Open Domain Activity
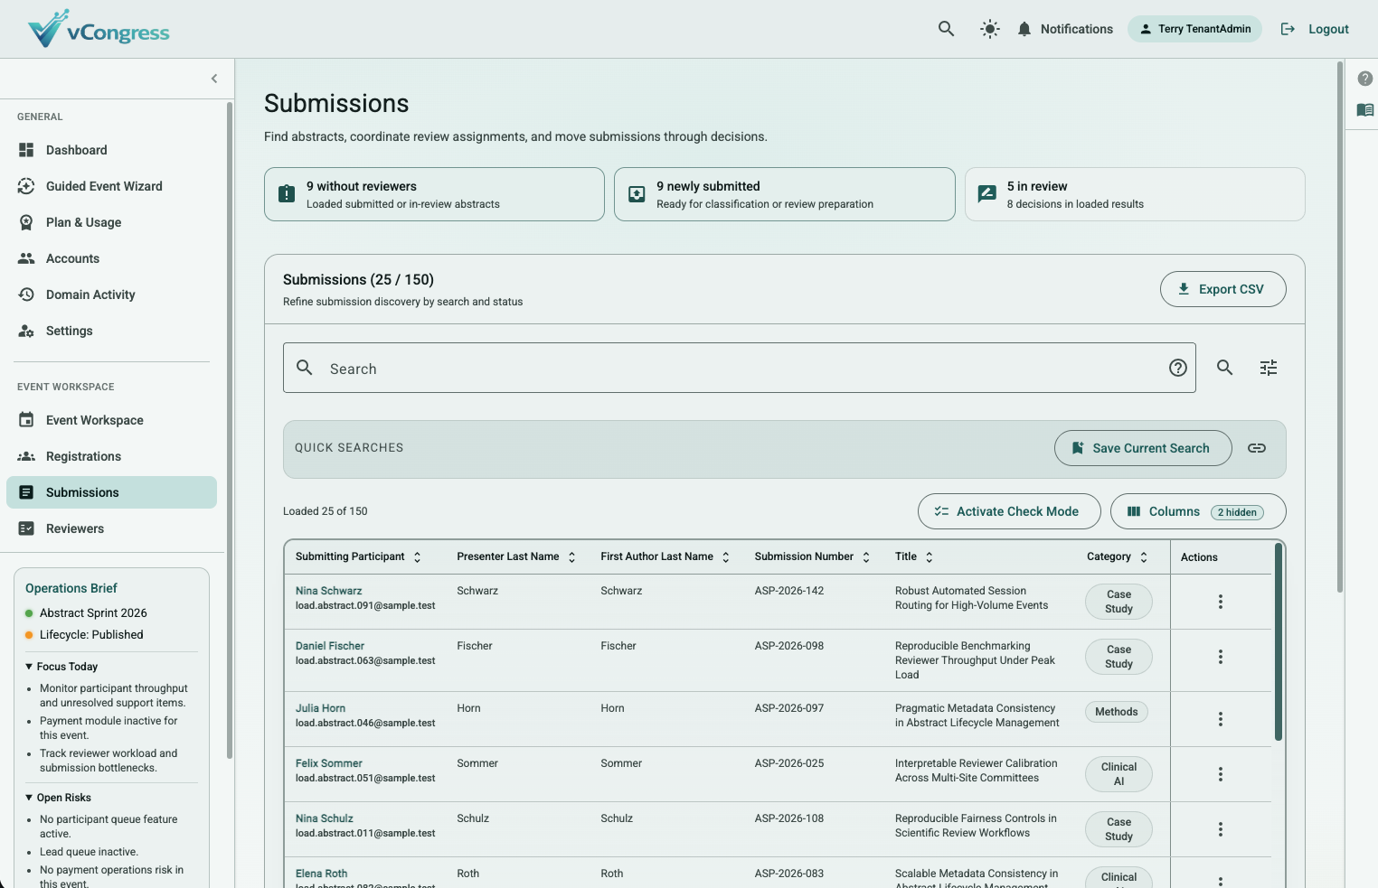The image size is (1378, 888). click(x=111, y=294)
